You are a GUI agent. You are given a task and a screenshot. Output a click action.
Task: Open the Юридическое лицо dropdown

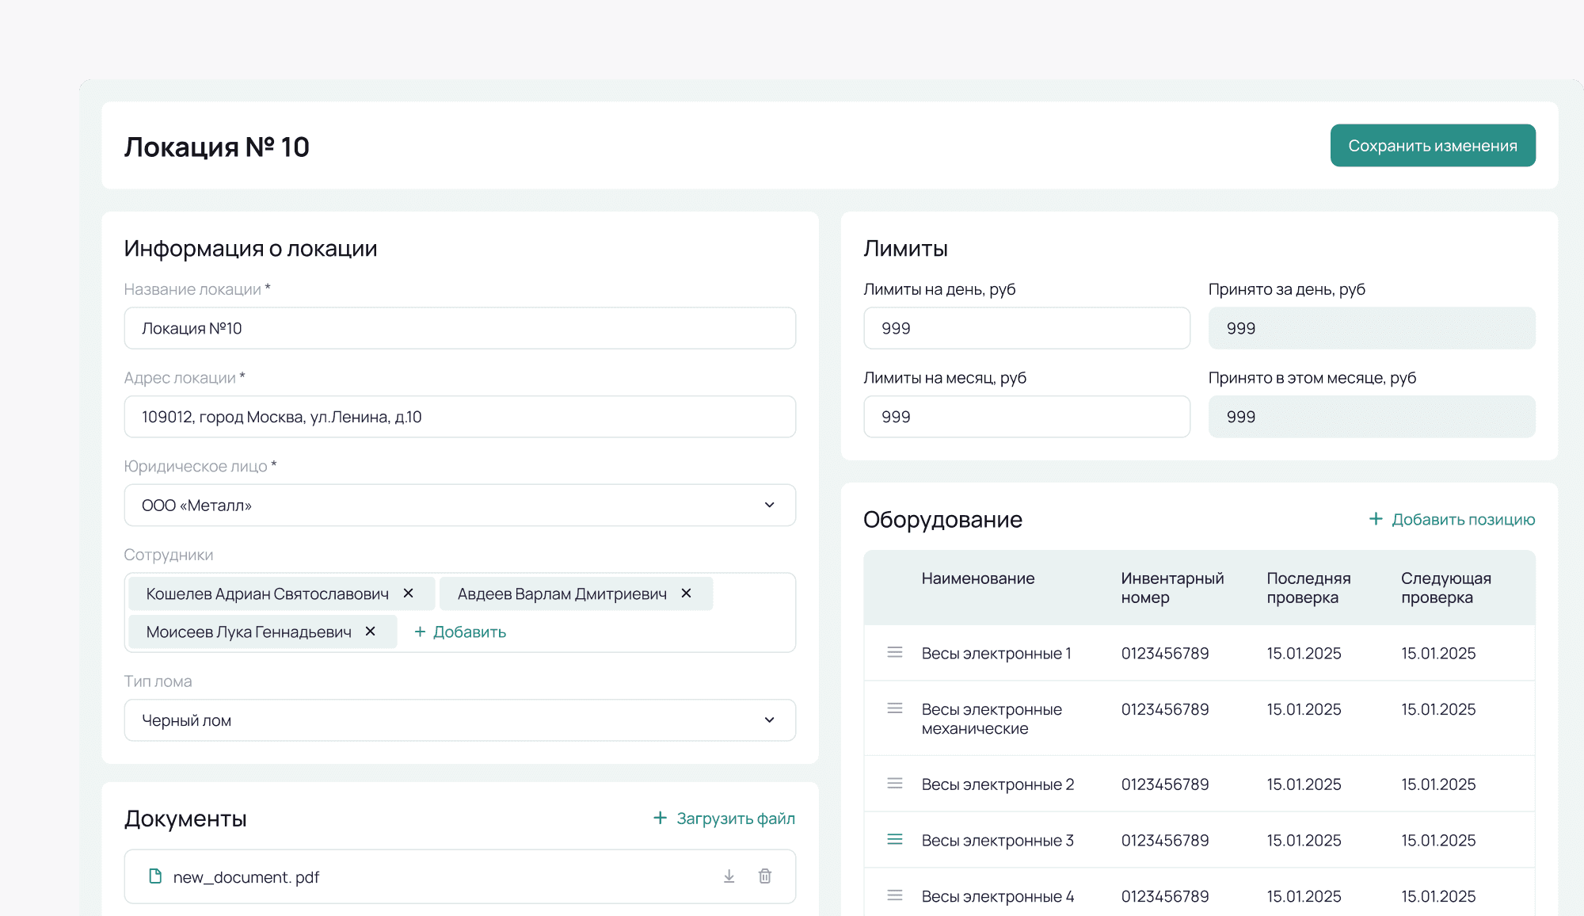click(459, 505)
